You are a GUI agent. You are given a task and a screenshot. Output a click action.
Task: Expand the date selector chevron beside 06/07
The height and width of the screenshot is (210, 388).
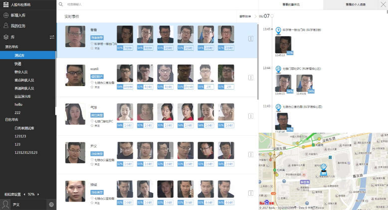(255, 16)
